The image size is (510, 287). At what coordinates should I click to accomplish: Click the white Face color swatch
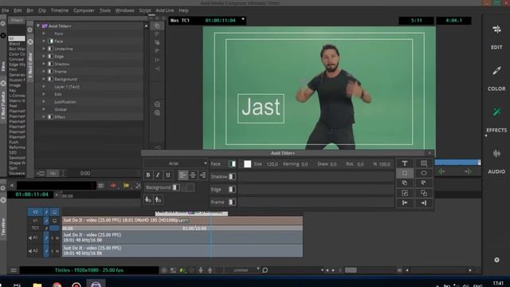(x=248, y=164)
